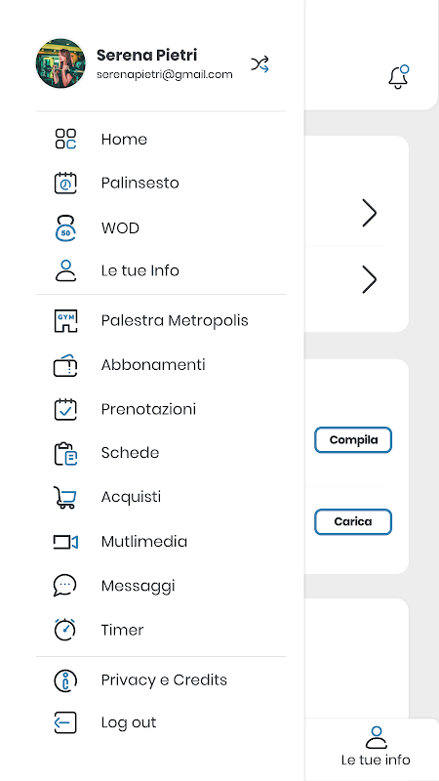Viewport: 439px width, 781px height.
Task: Open the notification bell icon
Action: (398, 77)
